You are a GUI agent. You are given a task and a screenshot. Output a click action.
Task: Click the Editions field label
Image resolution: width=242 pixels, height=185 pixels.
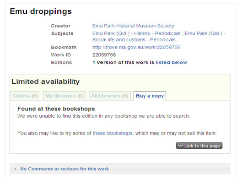[x=61, y=62]
